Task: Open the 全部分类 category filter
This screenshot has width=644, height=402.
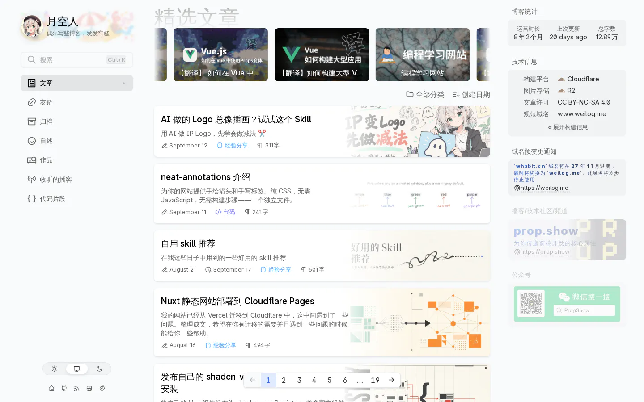Action: pos(425,95)
